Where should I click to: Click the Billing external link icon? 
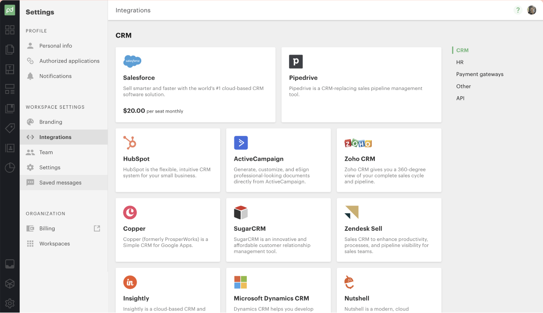point(97,229)
